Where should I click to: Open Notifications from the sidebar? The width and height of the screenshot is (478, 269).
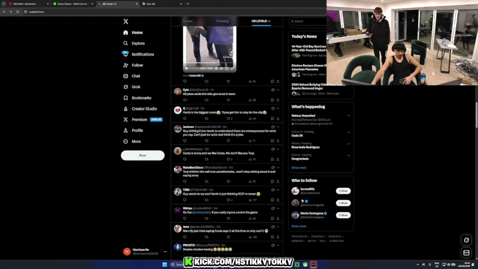[x=139, y=54]
